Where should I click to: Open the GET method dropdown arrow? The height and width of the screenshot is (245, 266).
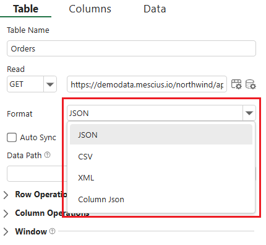(50, 84)
